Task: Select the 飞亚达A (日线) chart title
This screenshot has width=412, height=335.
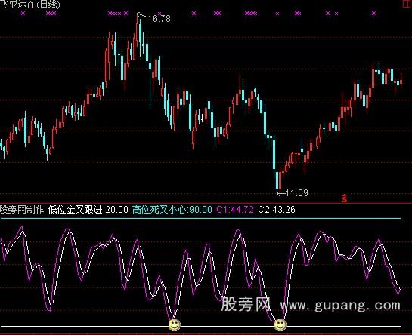Action: [x=30, y=5]
